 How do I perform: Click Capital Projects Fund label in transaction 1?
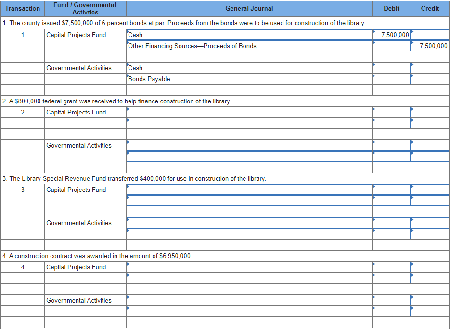[x=76, y=35]
